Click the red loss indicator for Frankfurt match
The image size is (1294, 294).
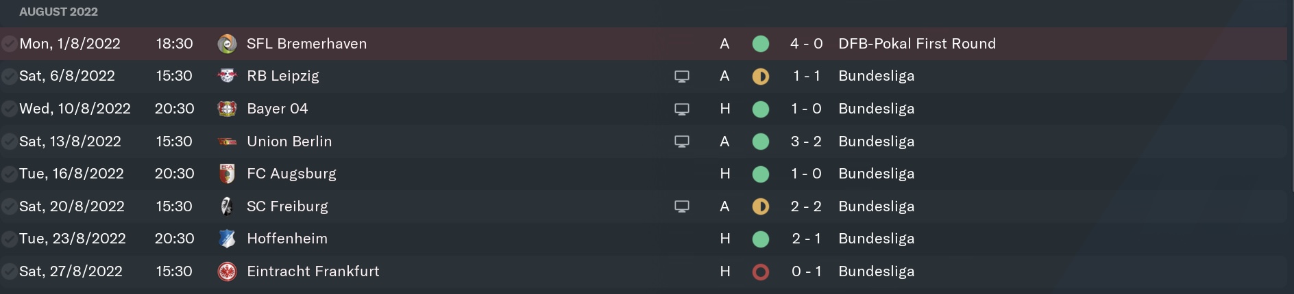click(761, 271)
